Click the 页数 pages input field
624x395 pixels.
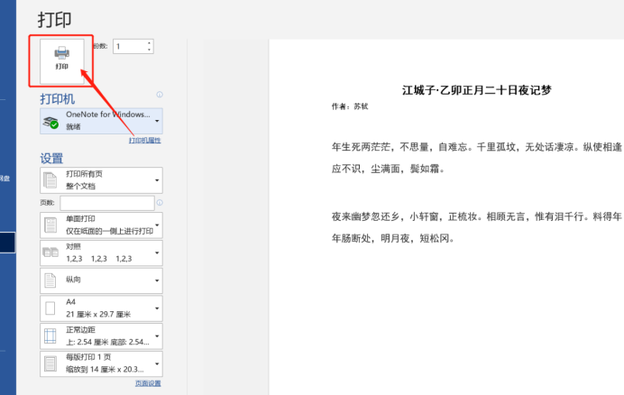coord(107,203)
